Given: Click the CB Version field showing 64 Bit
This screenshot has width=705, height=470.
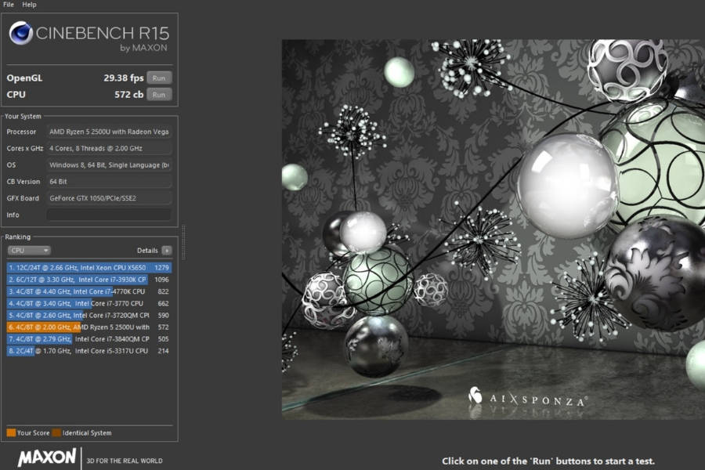Looking at the screenshot, I should point(108,181).
